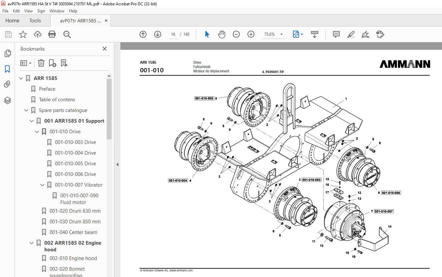
Task: Click the page number field
Action: click(x=173, y=34)
